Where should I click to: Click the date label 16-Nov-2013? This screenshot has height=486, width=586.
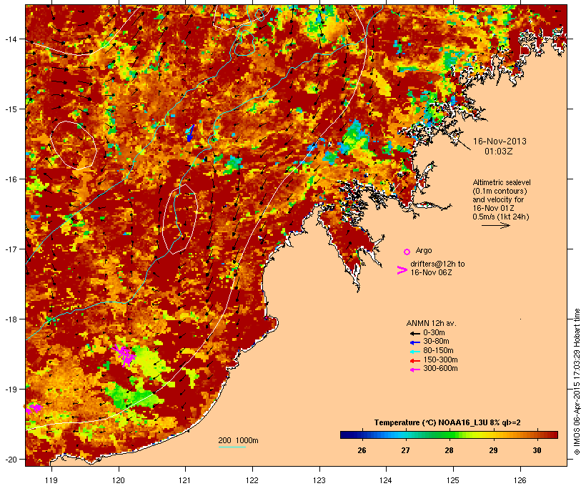click(x=500, y=142)
